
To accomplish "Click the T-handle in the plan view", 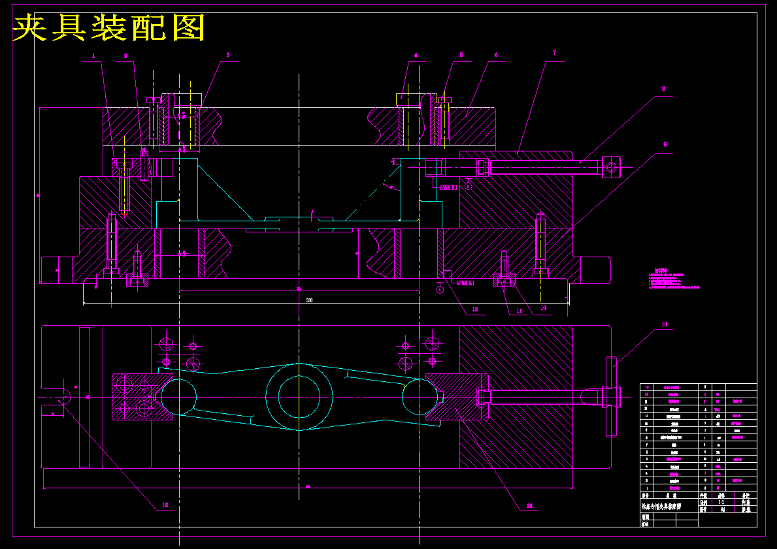I will (x=612, y=396).
